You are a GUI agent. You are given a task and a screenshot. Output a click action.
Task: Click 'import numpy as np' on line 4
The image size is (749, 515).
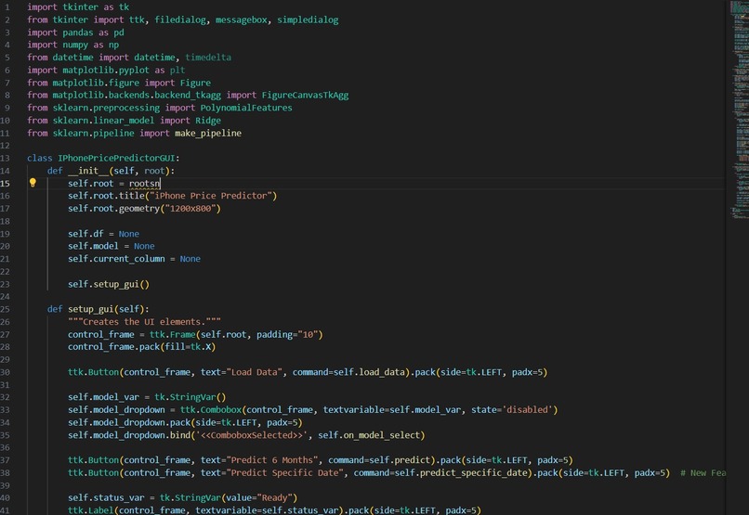click(x=73, y=45)
